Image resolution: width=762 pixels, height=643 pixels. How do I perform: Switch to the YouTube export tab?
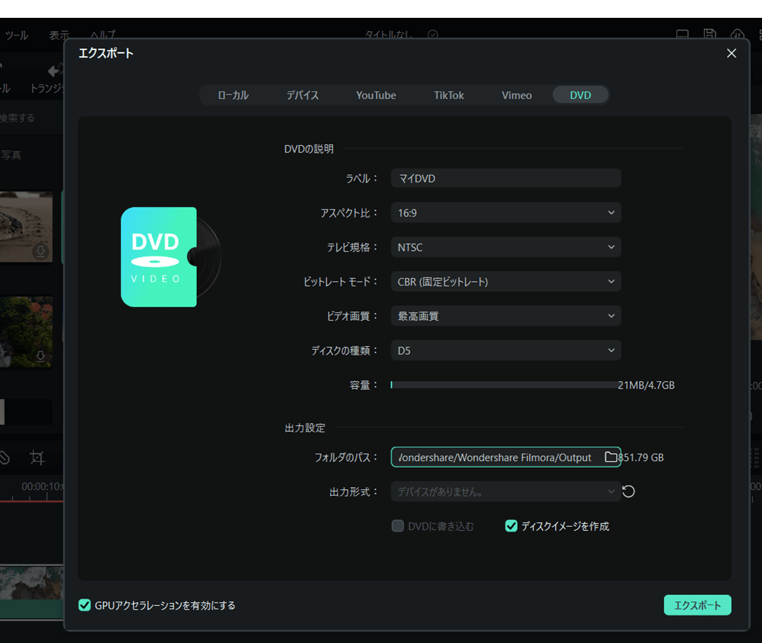(375, 95)
